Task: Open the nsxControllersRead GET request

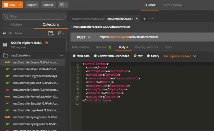Action: coord(32,69)
